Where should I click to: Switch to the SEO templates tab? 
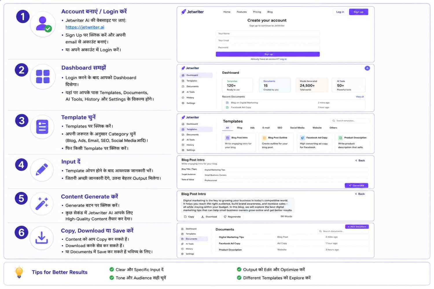point(280,128)
